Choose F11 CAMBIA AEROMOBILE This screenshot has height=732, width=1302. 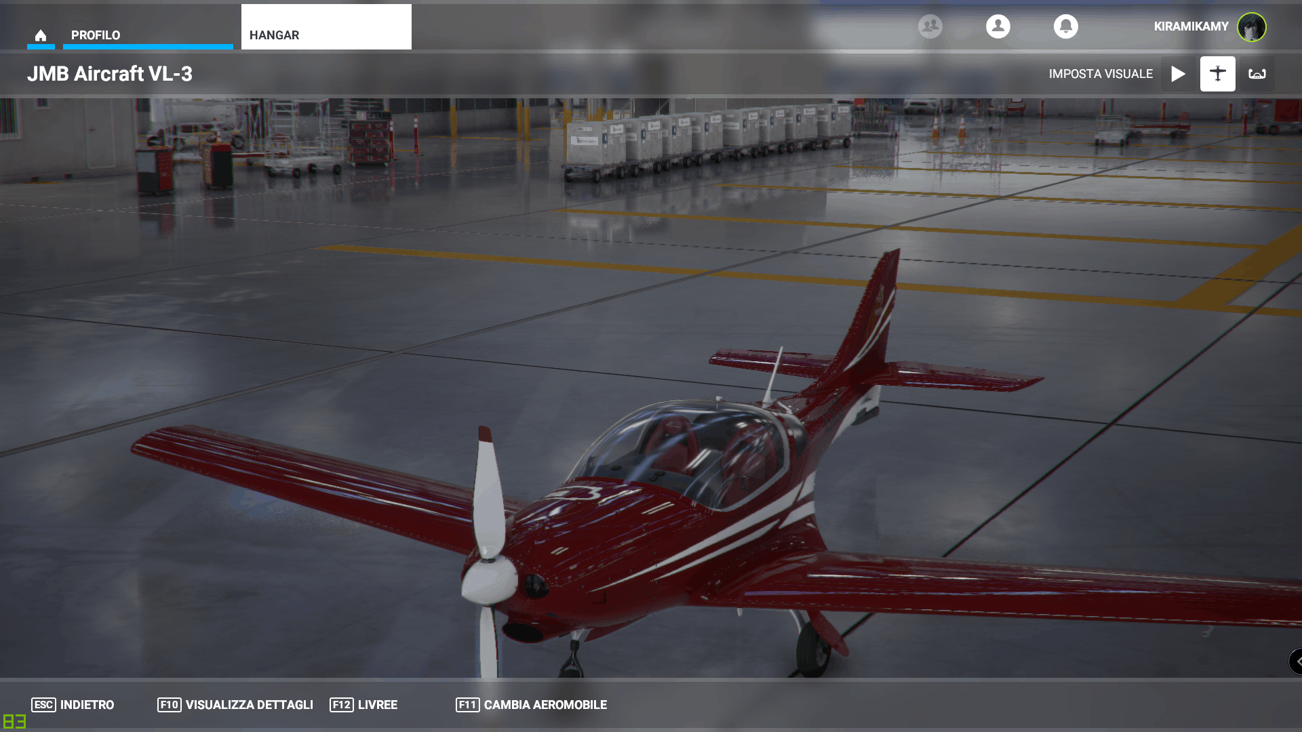click(532, 705)
